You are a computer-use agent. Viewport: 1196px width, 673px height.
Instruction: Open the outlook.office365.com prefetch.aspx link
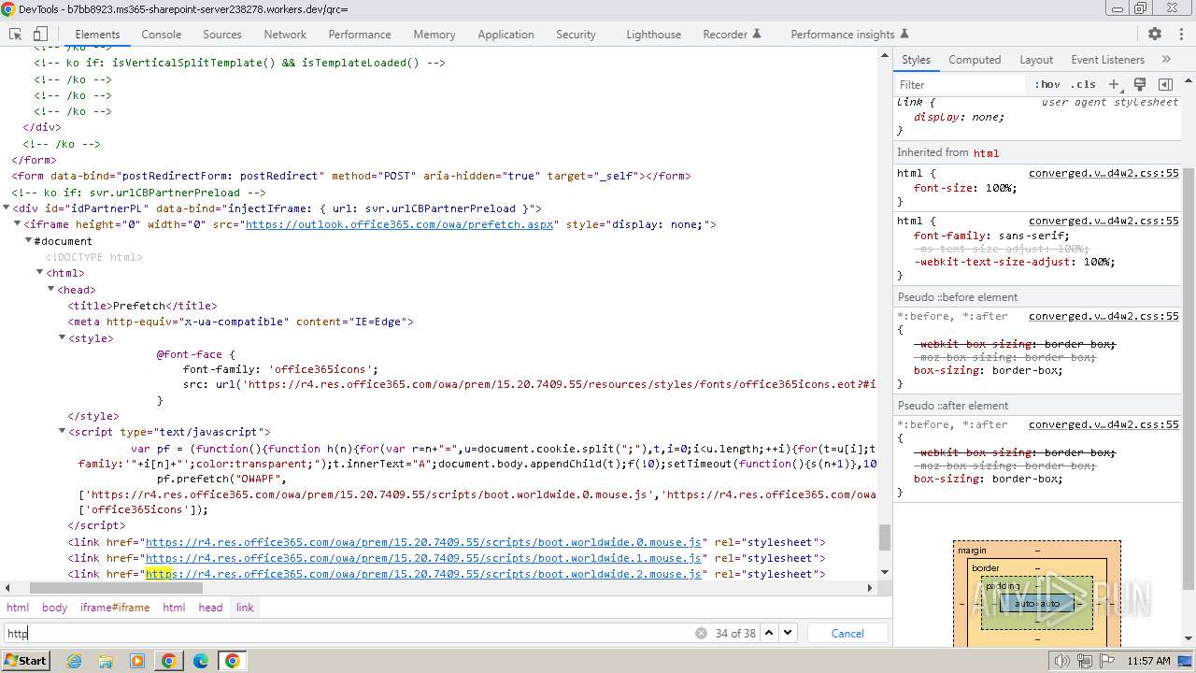coord(400,224)
